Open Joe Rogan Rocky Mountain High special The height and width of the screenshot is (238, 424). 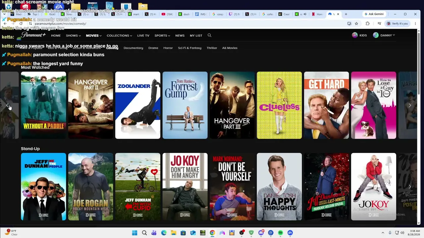point(90,187)
